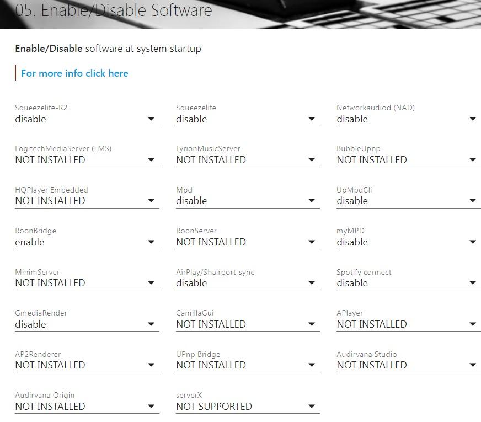Expand the AP2Renderer dropdown

tap(87, 365)
